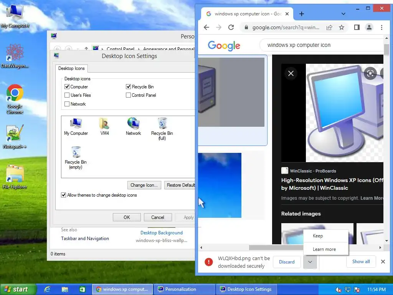Image resolution: width=393 pixels, height=295 pixels.
Task: Discard the blocked download
Action: [287, 262]
